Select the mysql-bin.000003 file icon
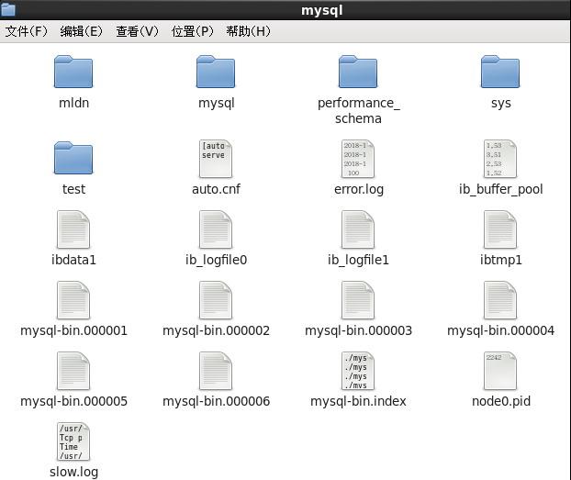The width and height of the screenshot is (571, 480). click(358, 300)
